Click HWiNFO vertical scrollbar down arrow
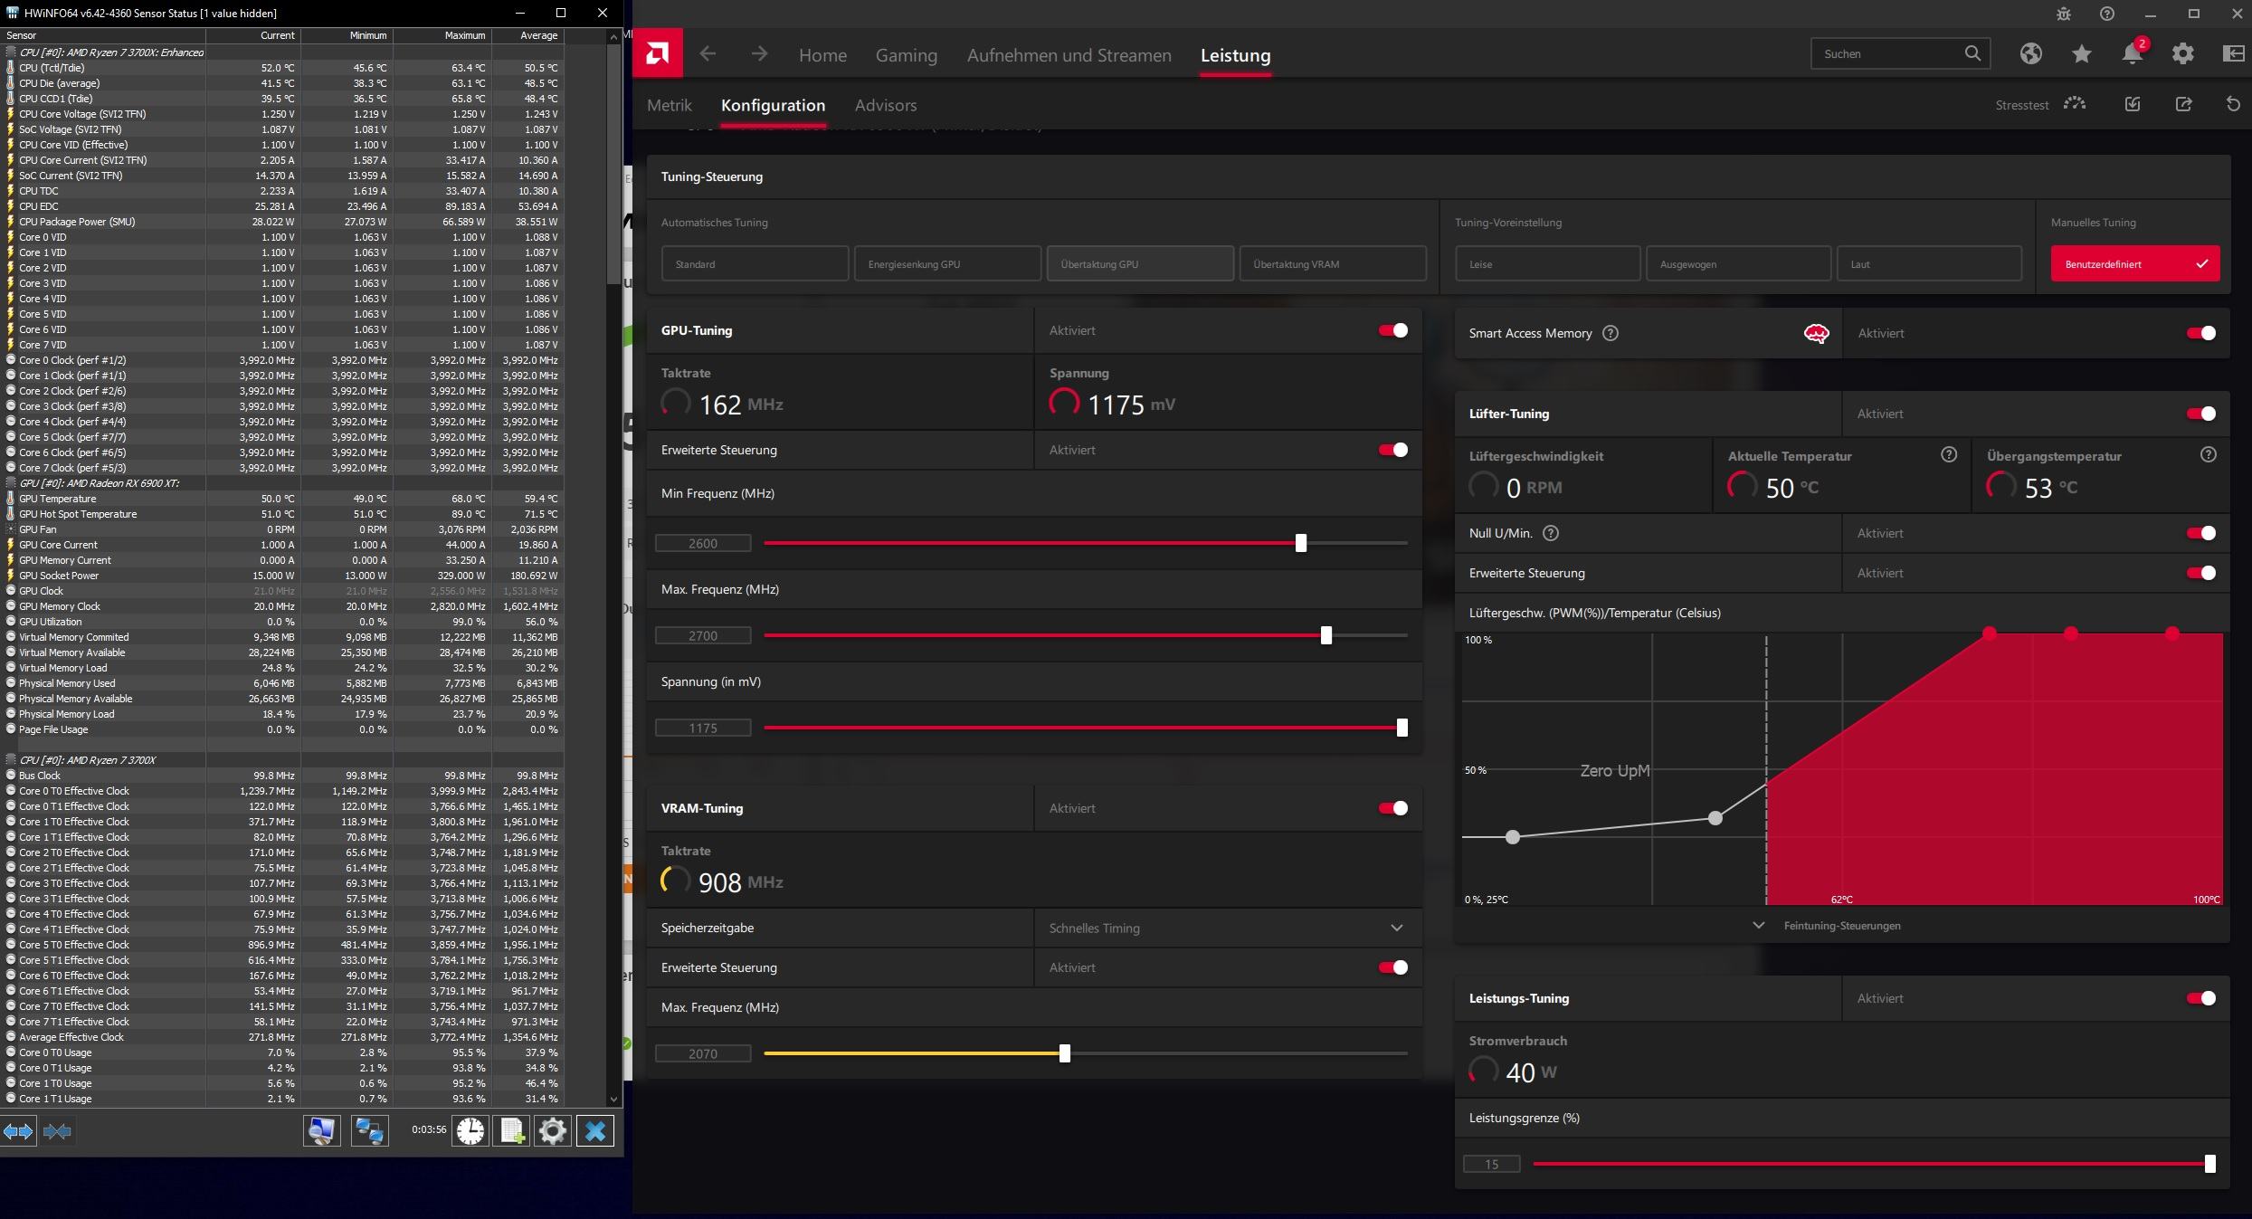This screenshot has height=1219, width=2252. point(614,1100)
